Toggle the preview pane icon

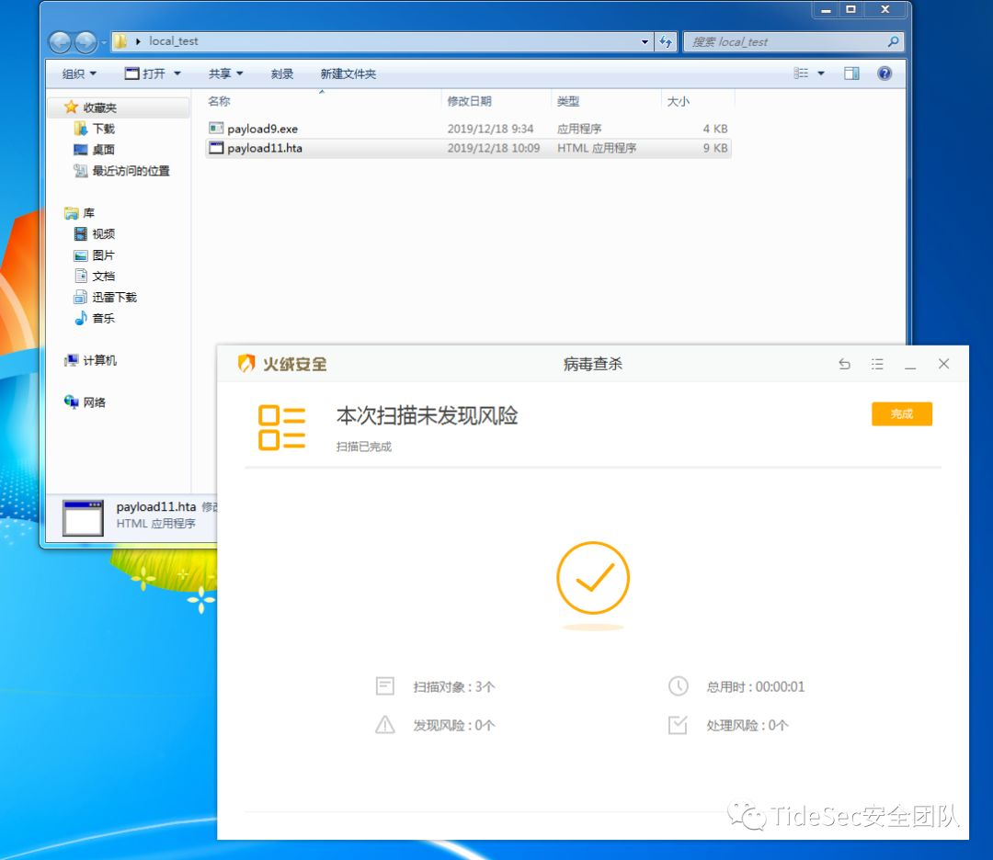point(851,74)
